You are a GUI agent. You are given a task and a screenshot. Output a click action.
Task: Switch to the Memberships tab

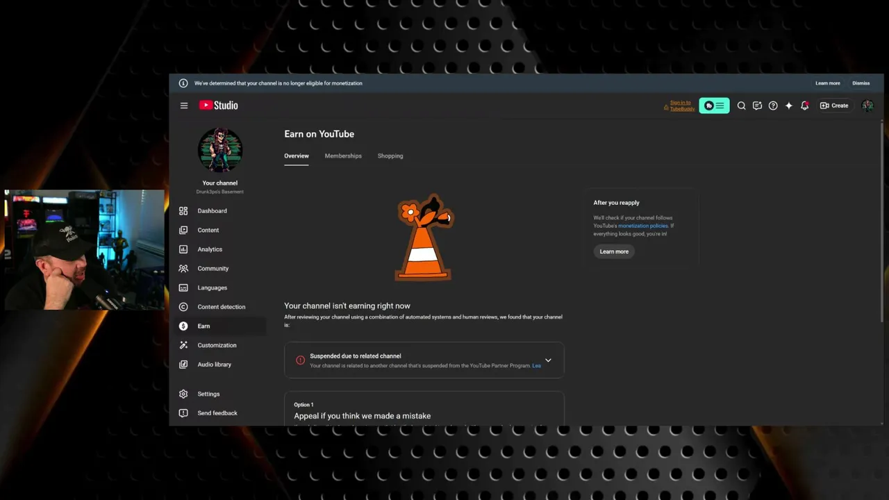[x=343, y=156]
